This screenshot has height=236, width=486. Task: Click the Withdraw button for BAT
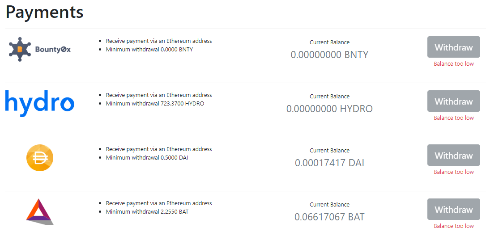click(453, 209)
